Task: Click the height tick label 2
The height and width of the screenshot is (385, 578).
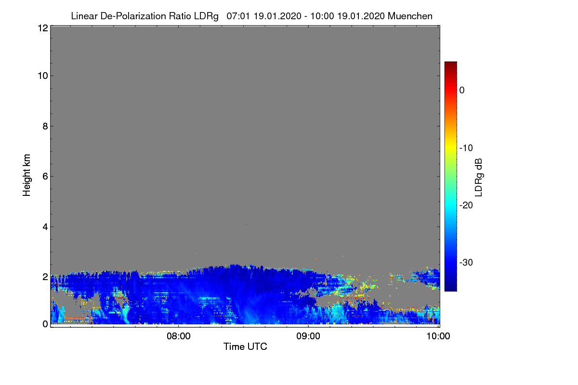Action: tap(45, 277)
